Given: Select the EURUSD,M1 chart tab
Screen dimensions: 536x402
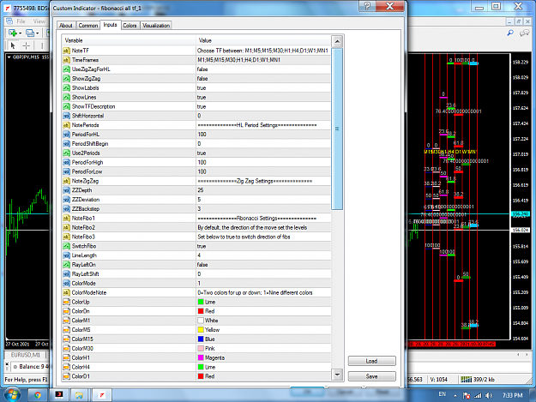Looking at the screenshot, I should tap(25, 355).
